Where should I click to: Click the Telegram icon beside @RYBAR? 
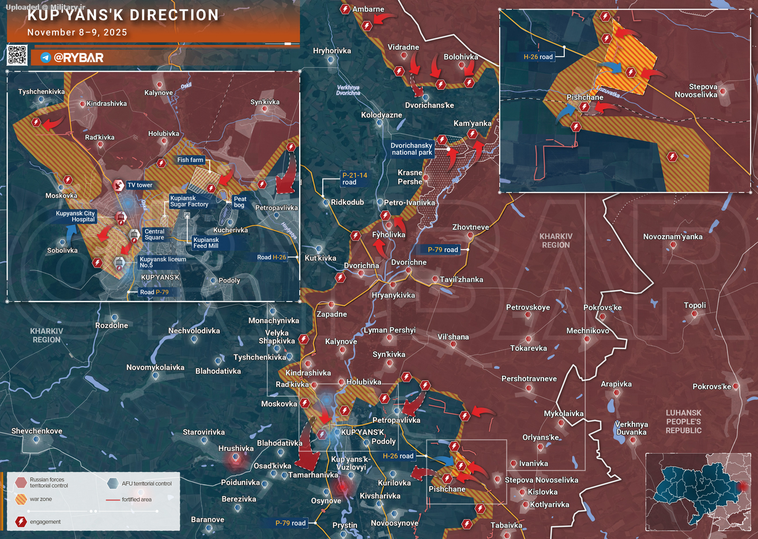[46, 58]
